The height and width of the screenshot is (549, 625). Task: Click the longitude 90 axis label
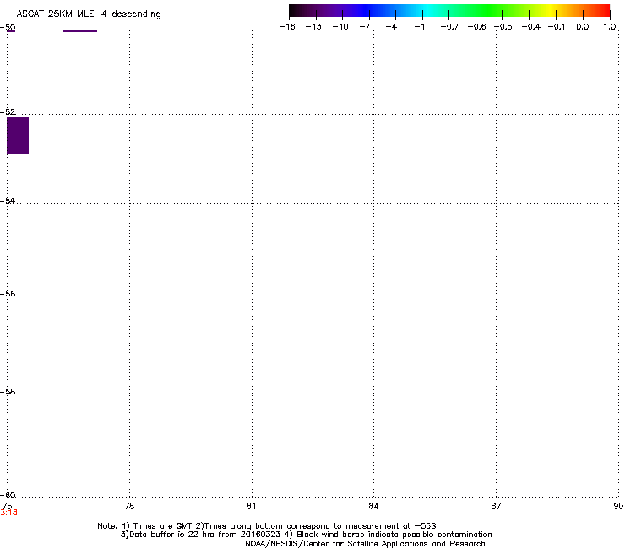618,506
